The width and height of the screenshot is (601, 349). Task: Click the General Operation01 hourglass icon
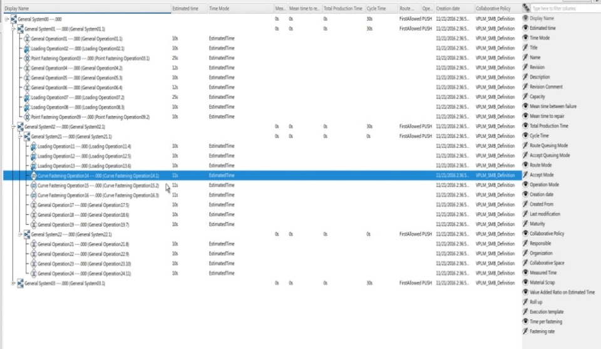[27, 39]
